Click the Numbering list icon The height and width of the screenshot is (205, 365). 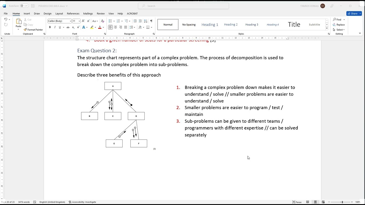(x=118, y=21)
